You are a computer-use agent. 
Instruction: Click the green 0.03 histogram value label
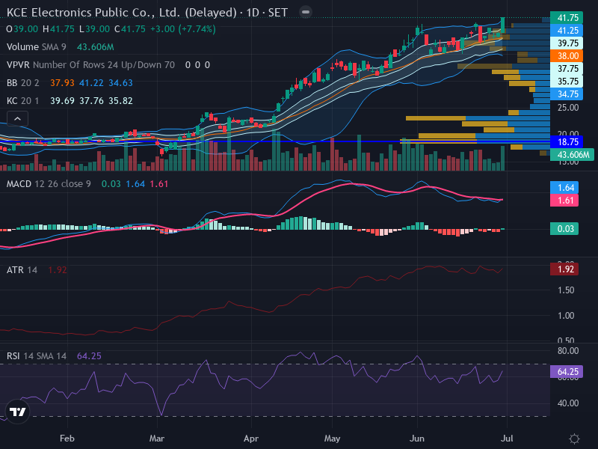(564, 229)
